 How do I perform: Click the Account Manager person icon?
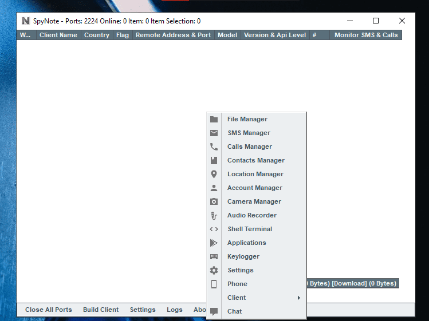[214, 188]
